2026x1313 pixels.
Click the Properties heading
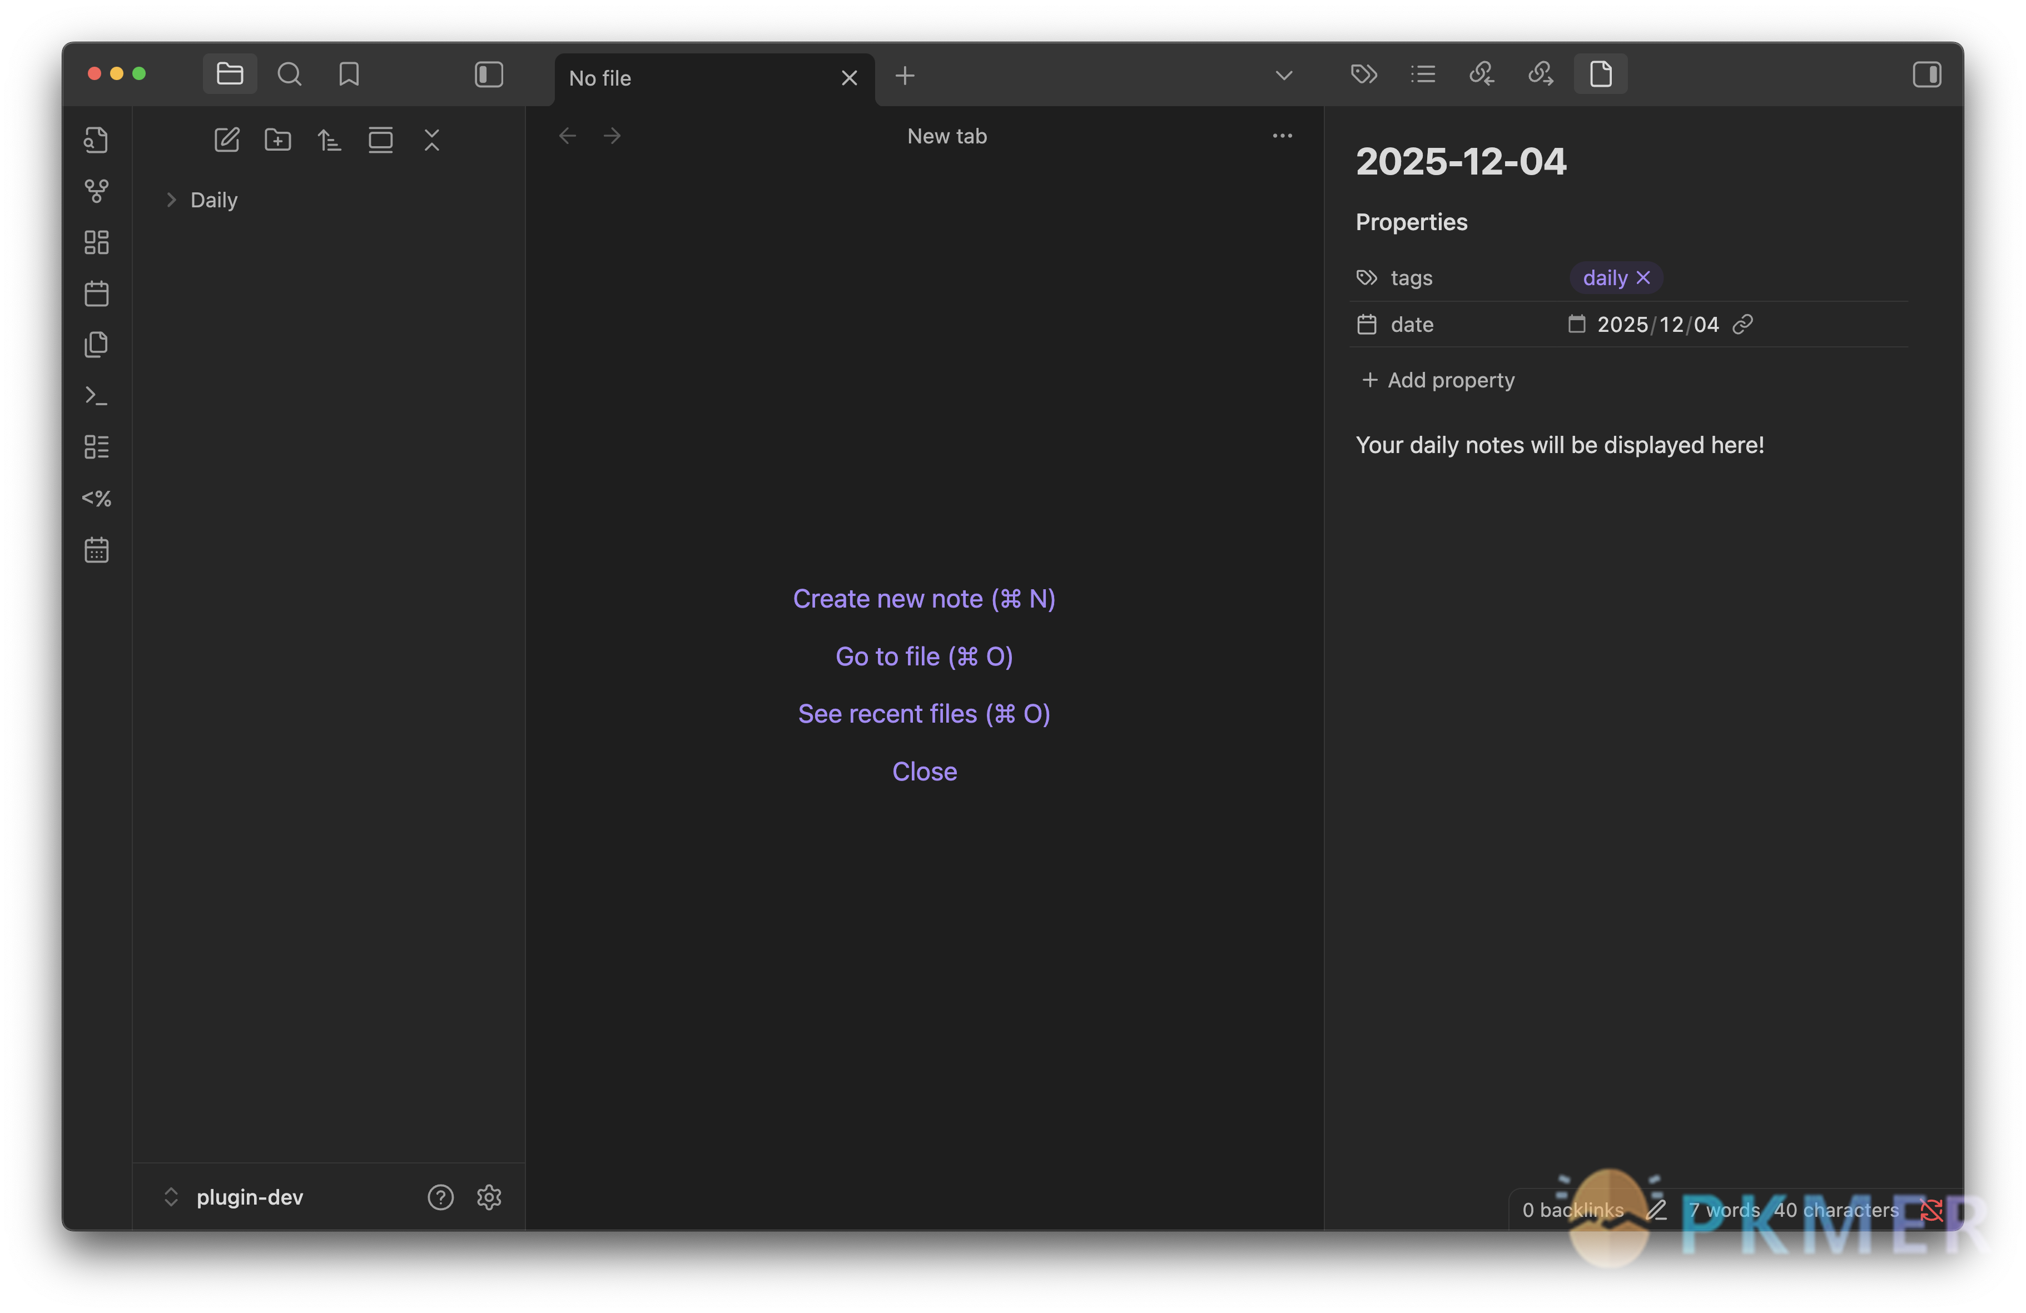(1412, 222)
